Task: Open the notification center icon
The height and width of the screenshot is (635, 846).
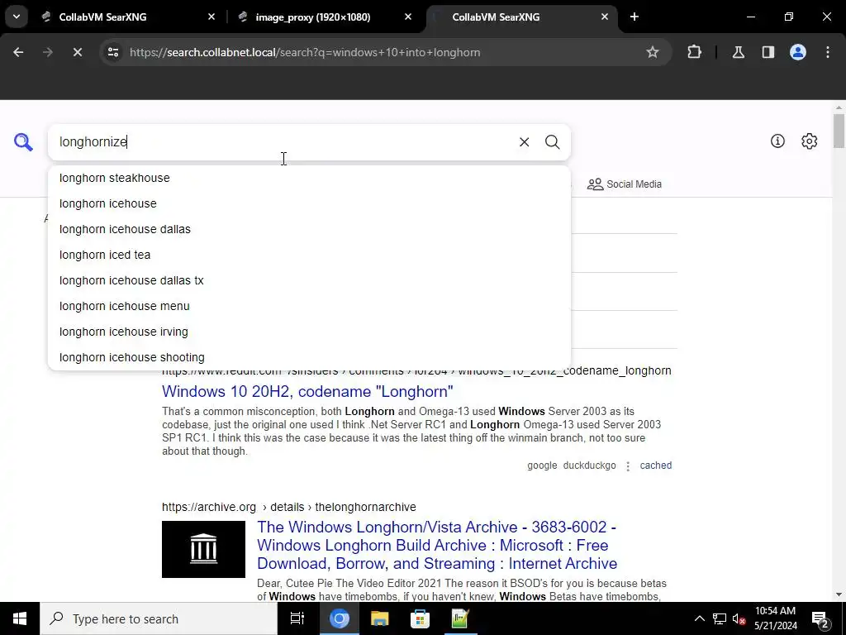Action: [x=820, y=619]
